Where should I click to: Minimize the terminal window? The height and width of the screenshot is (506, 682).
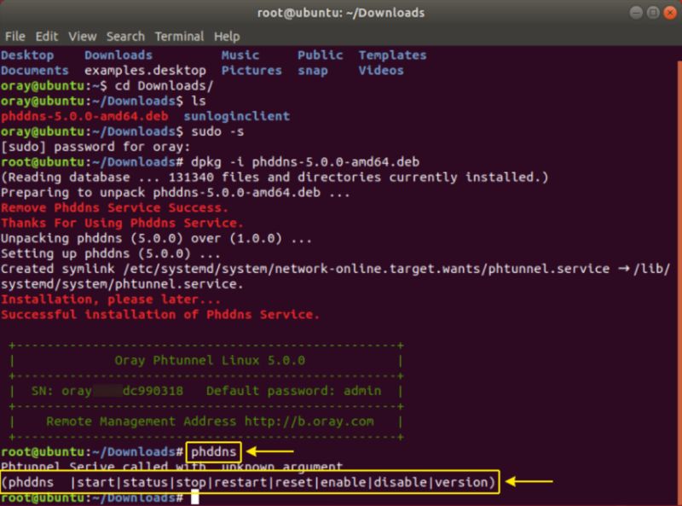637,13
